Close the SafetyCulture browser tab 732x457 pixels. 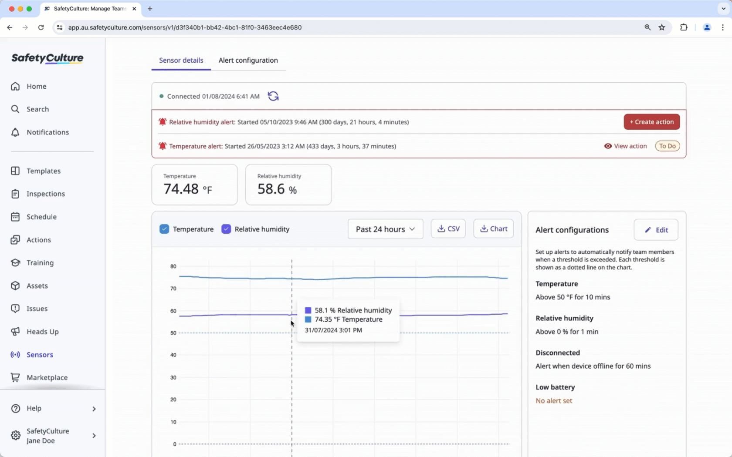coord(134,9)
